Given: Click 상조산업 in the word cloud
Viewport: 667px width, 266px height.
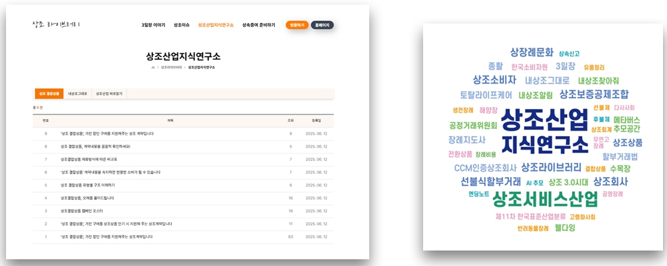Looking at the screenshot, I should click(545, 121).
